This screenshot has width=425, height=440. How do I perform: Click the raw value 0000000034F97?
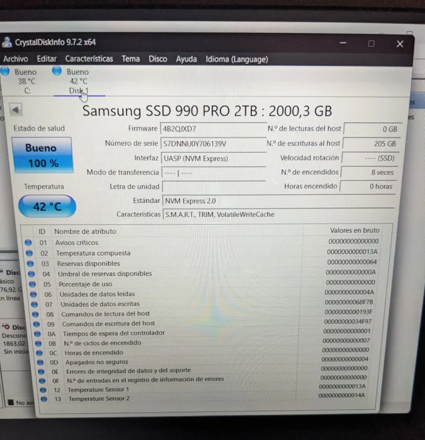348,321
